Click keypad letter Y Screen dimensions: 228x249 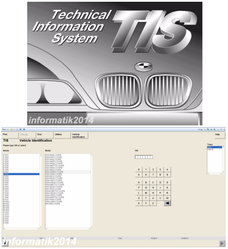(146, 203)
